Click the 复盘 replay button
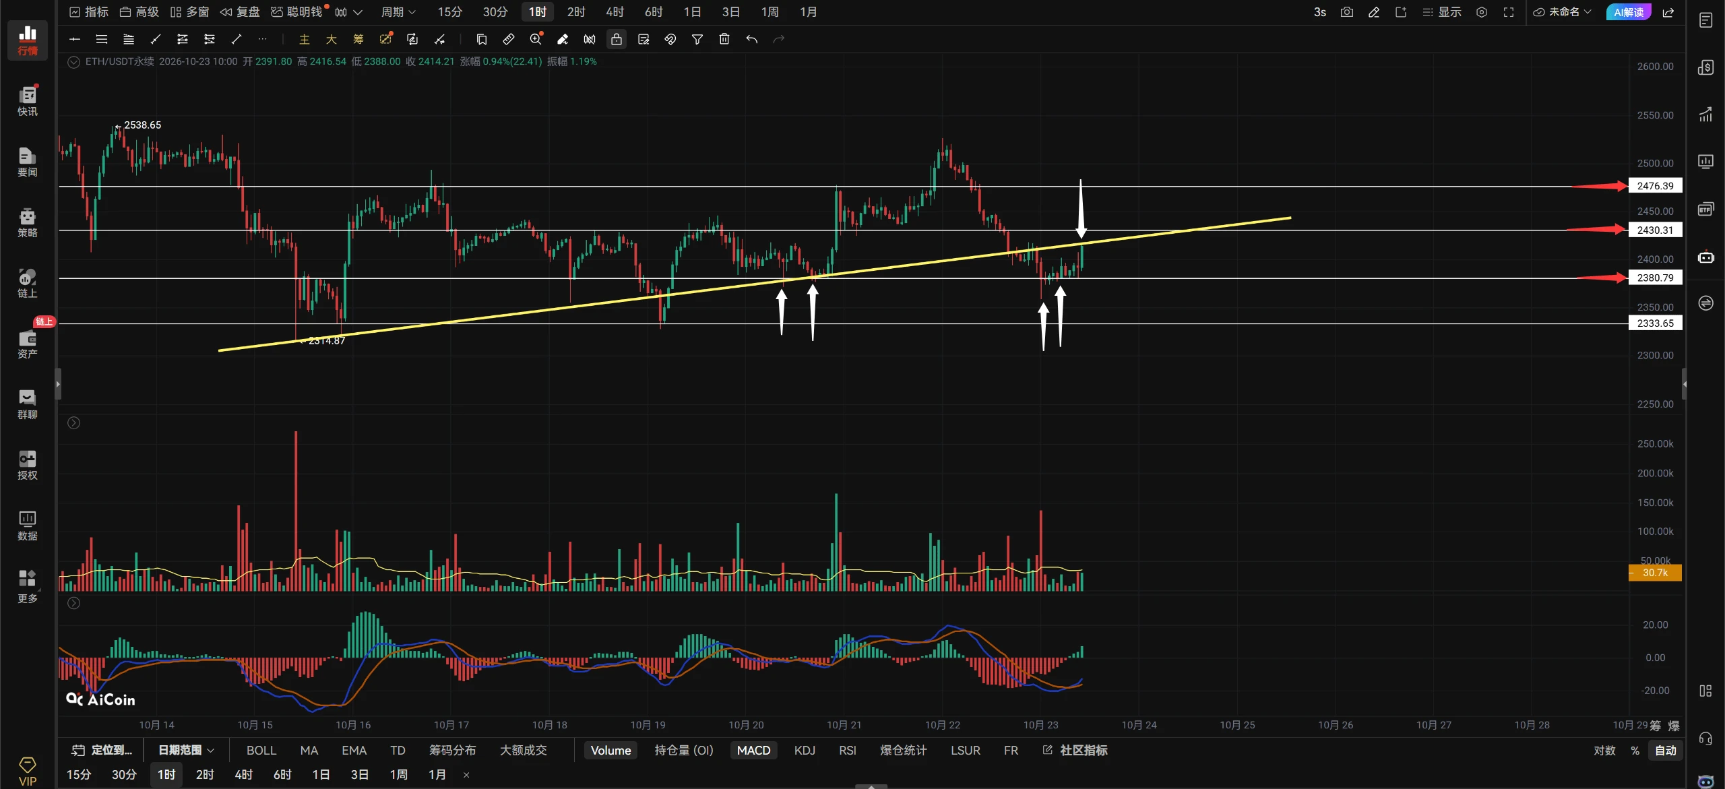Image resolution: width=1725 pixels, height=789 pixels. [x=241, y=12]
